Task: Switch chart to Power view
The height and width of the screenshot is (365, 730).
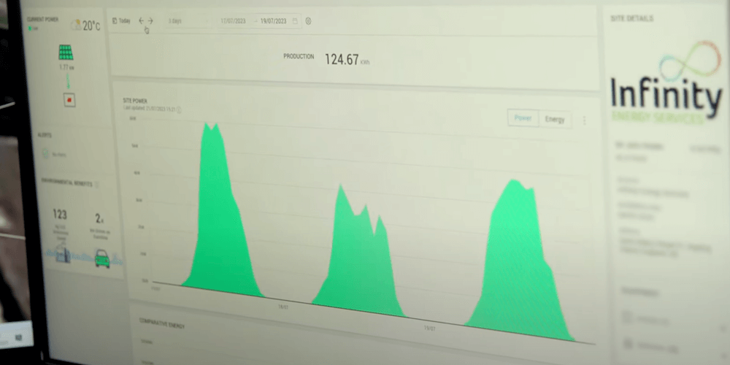Action: (523, 118)
